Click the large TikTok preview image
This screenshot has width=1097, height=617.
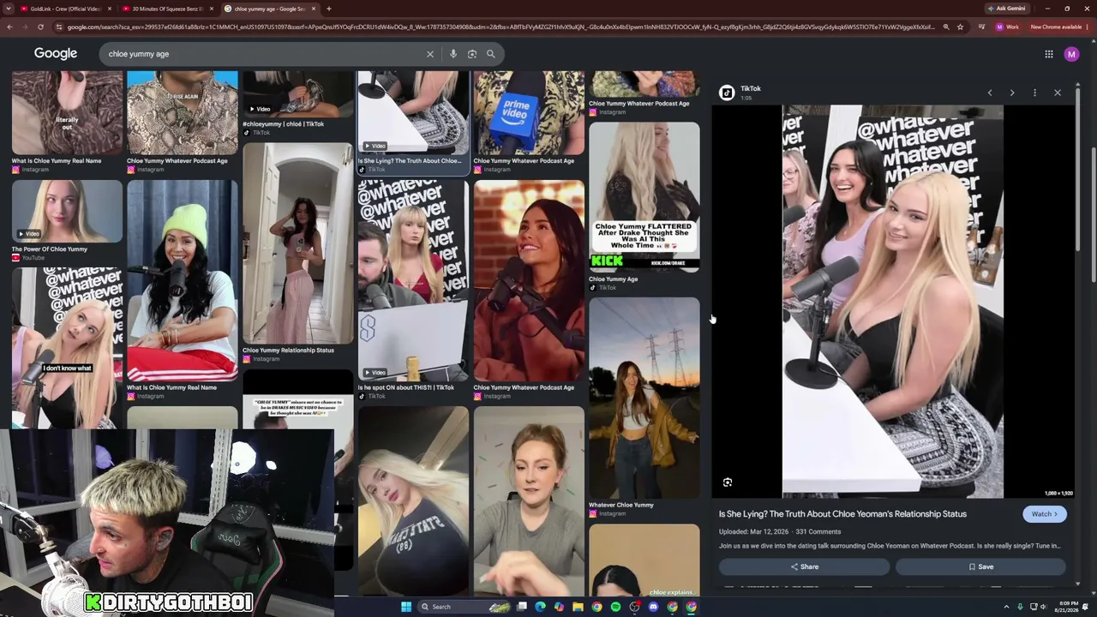pyautogui.click(x=892, y=302)
